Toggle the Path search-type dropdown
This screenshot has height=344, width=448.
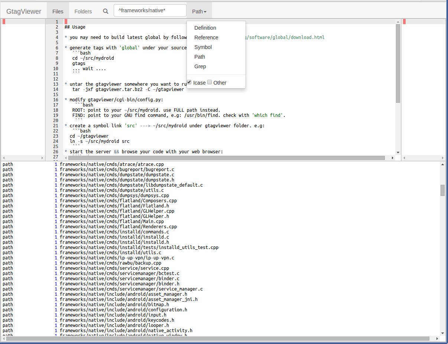coord(199,11)
